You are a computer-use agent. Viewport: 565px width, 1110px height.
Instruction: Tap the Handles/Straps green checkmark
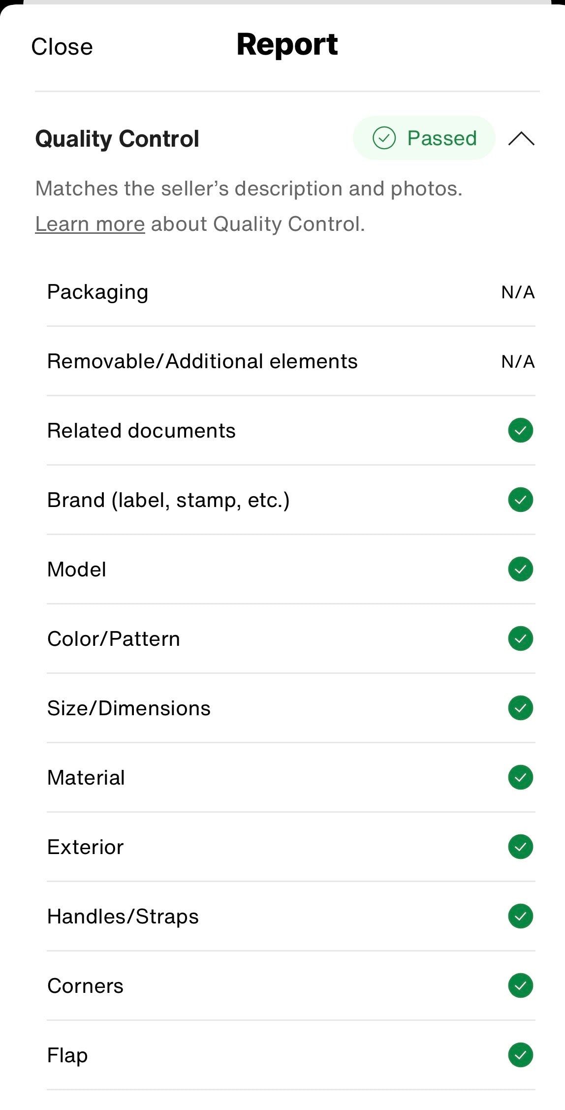pyautogui.click(x=520, y=916)
